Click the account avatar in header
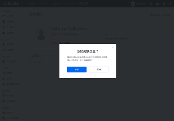 [x=133, y=4]
